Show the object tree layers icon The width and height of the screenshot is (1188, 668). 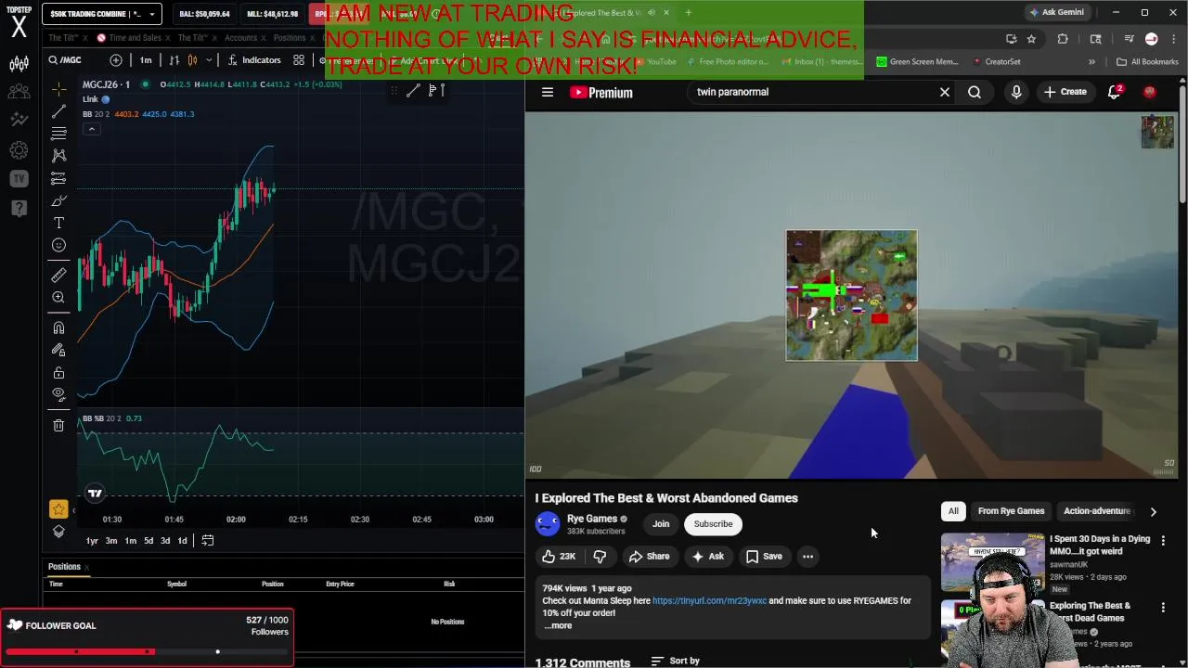click(x=58, y=532)
